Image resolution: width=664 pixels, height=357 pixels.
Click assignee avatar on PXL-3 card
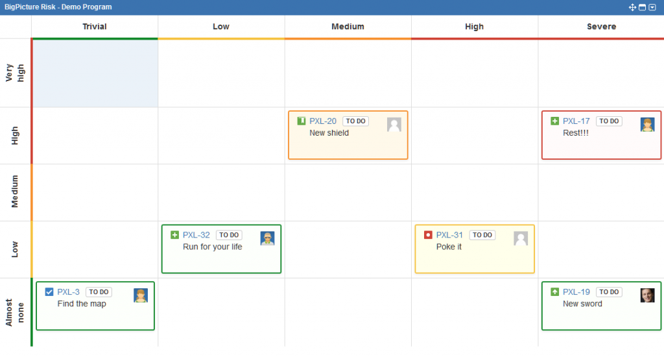click(x=141, y=295)
